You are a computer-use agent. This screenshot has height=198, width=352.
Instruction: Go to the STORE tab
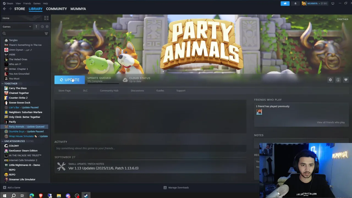pos(20,9)
